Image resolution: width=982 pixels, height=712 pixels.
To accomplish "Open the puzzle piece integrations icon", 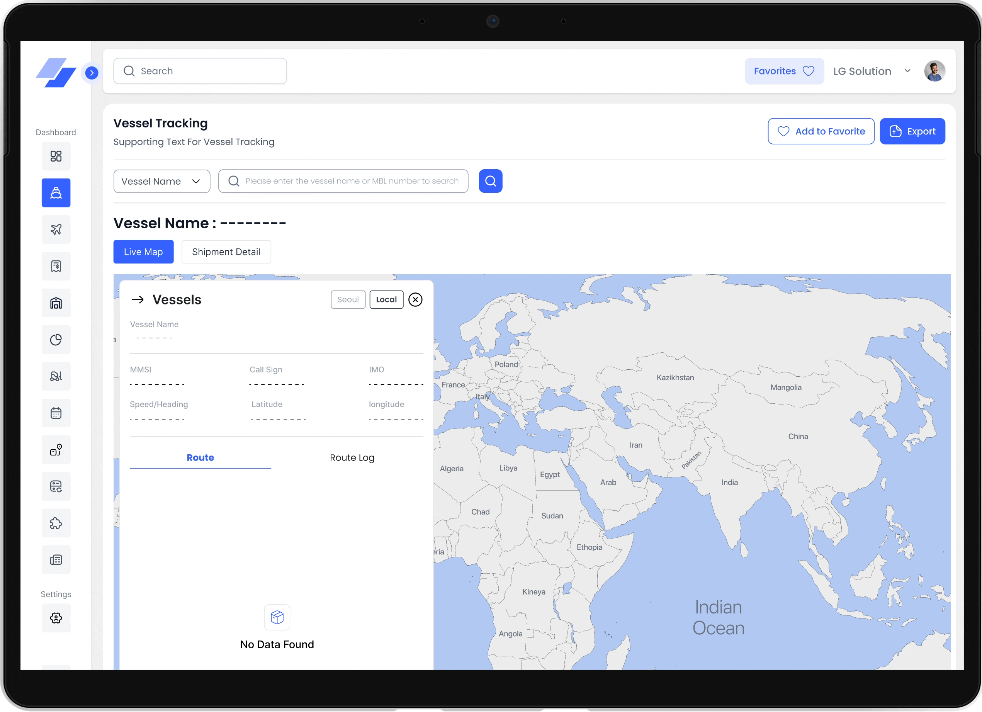I will coord(56,523).
